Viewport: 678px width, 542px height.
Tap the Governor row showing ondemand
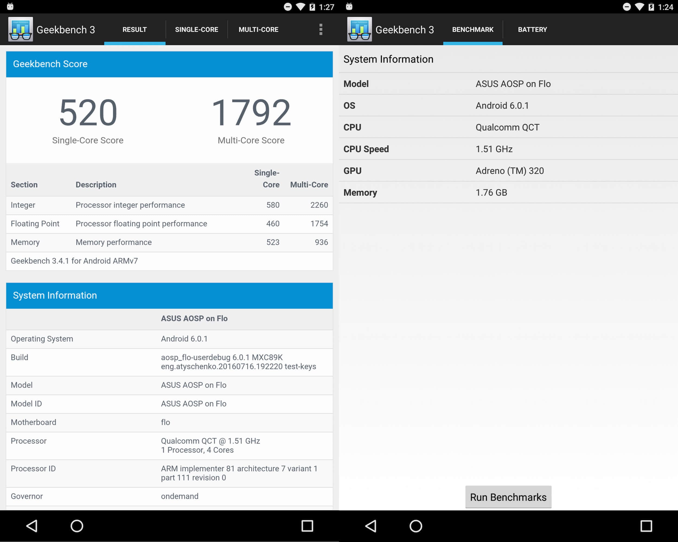pyautogui.click(x=169, y=496)
